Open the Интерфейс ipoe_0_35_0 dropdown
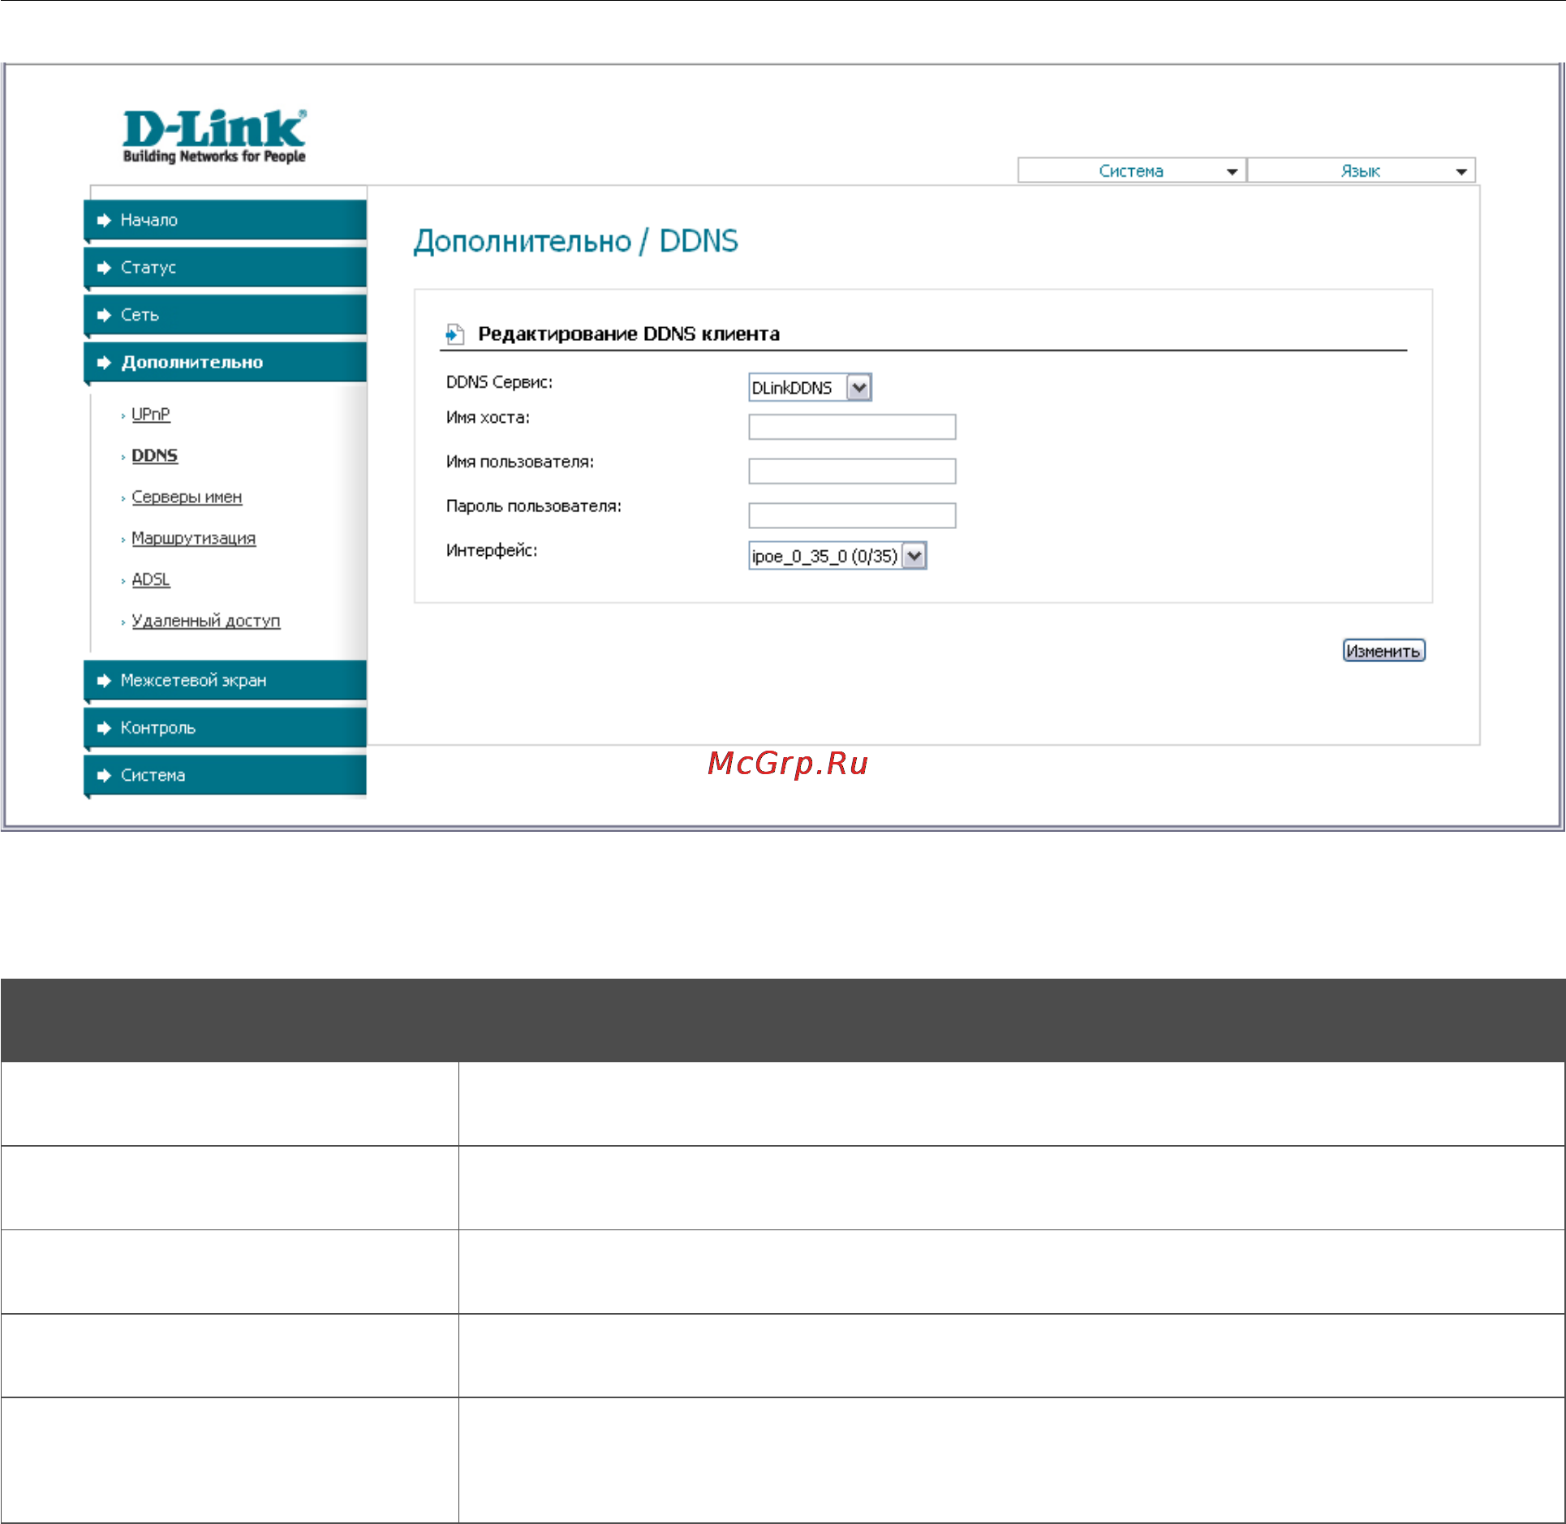 point(837,556)
